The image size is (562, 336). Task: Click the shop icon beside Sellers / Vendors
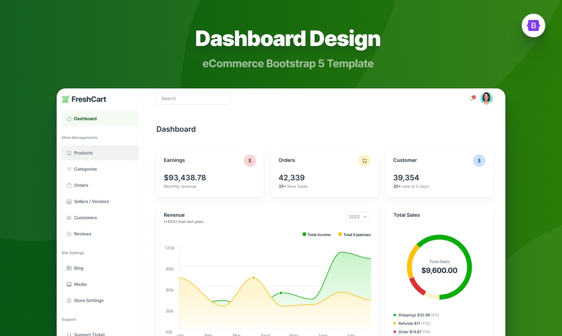click(69, 202)
